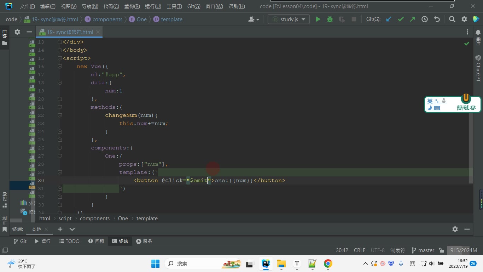Click the green inspection checkmark in editor
Viewport: 483px width, 272px height.
click(x=467, y=44)
